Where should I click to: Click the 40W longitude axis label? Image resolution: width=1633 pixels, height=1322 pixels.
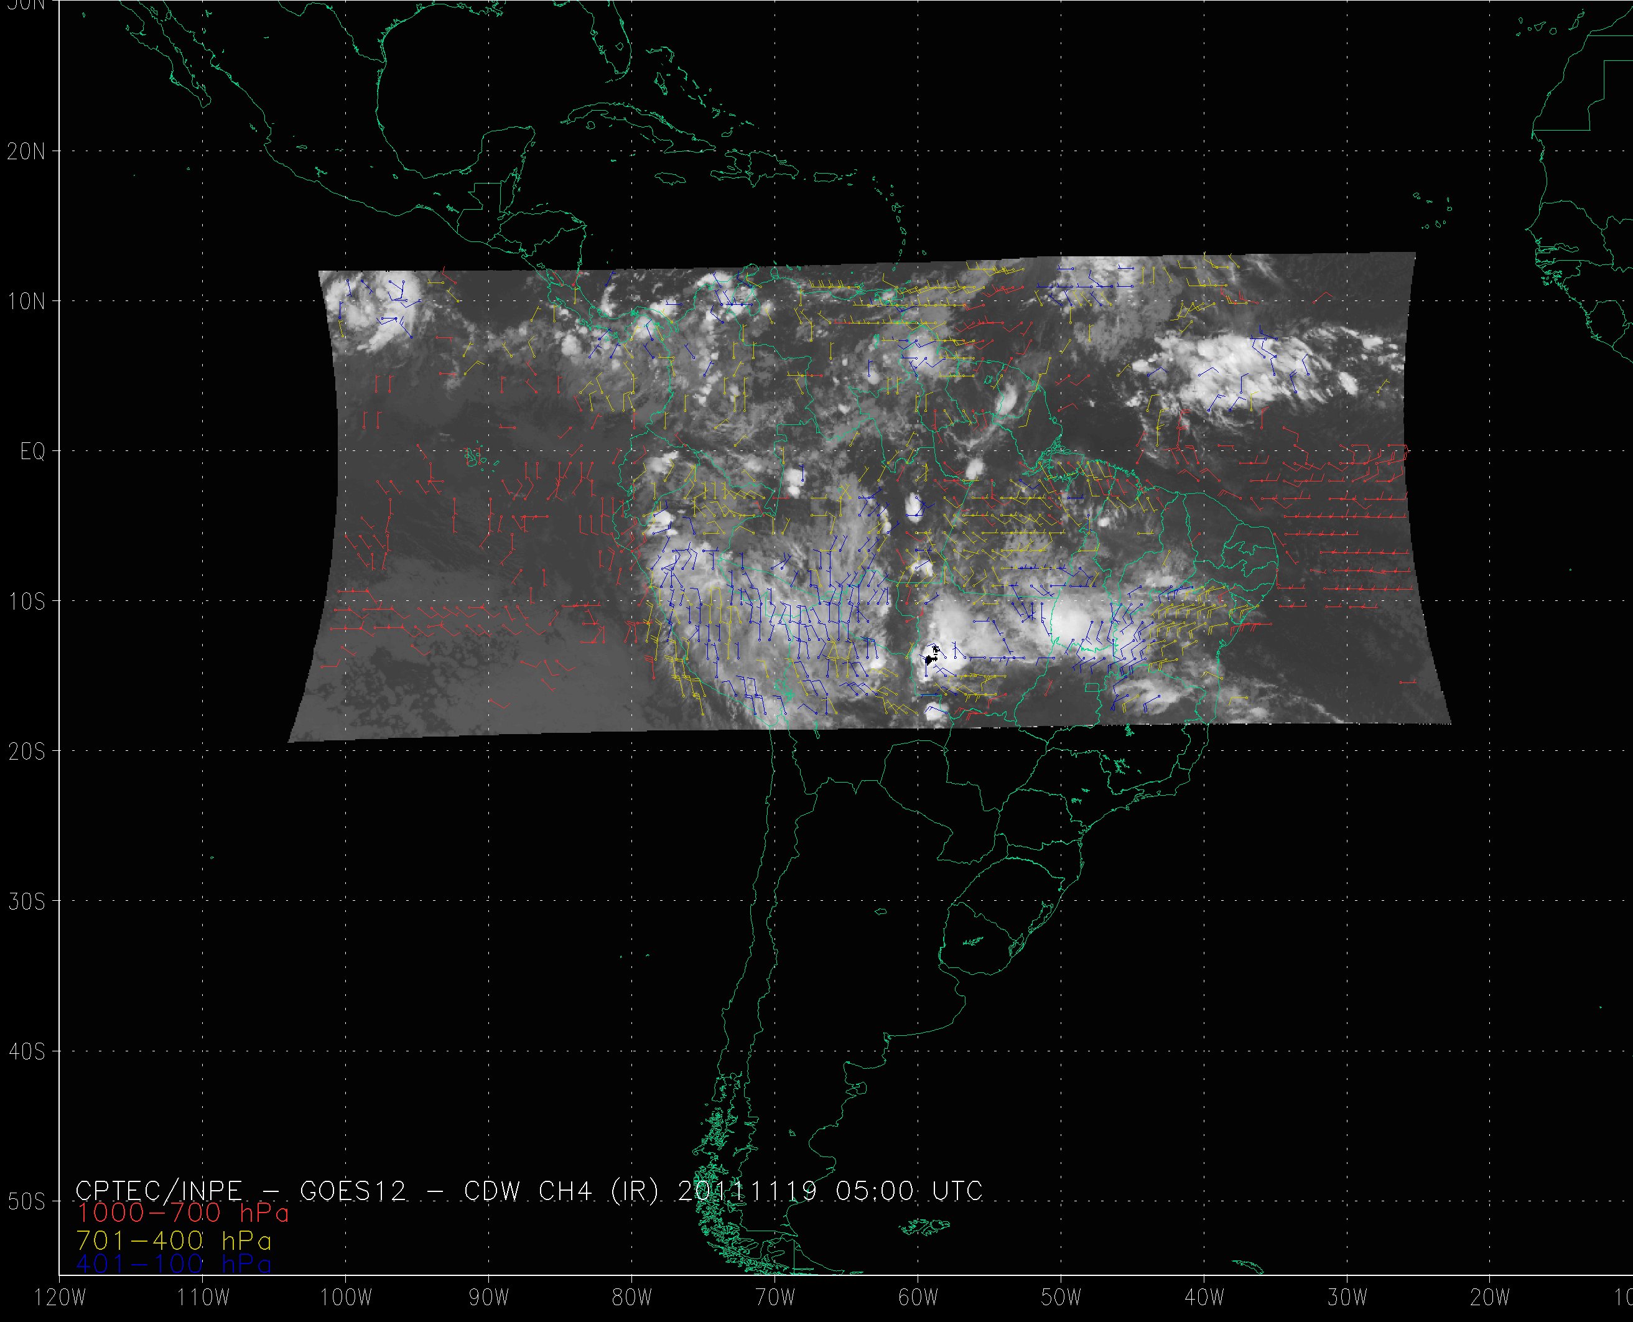1204,1298
